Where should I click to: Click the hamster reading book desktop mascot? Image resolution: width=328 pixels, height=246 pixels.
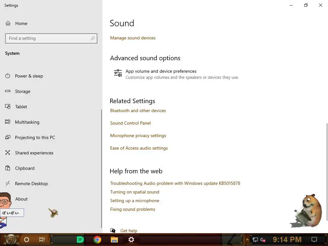pos(307,211)
